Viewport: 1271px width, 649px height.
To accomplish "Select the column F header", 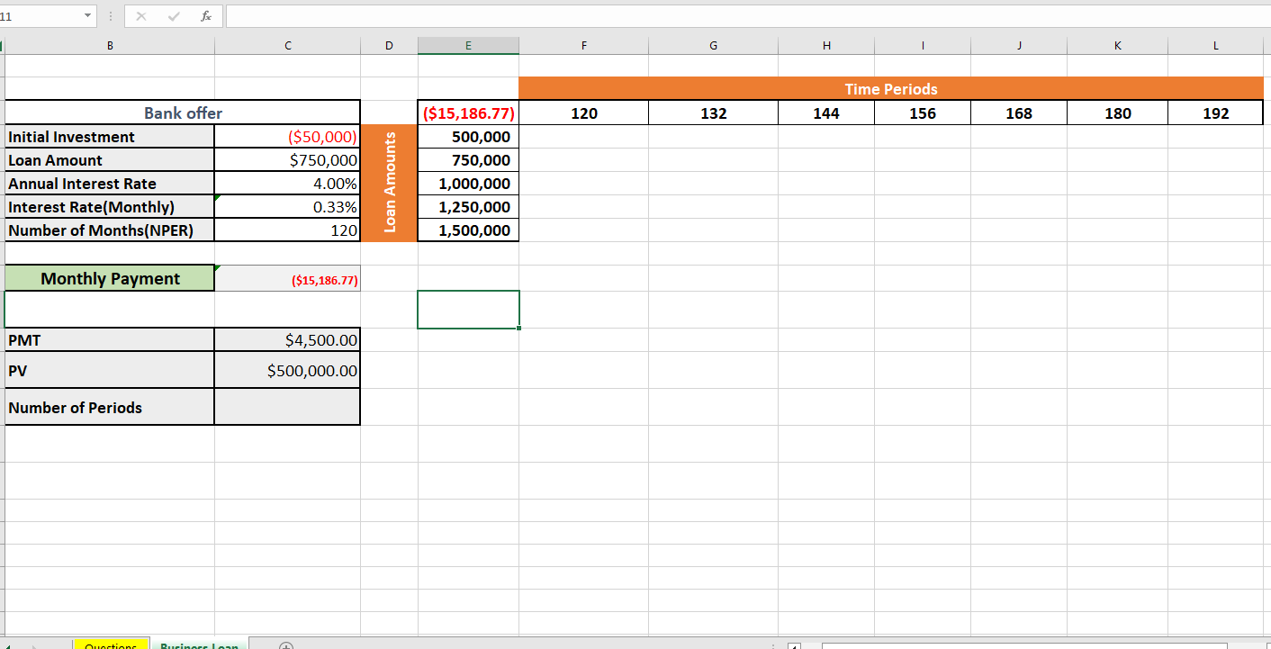I will pos(583,44).
